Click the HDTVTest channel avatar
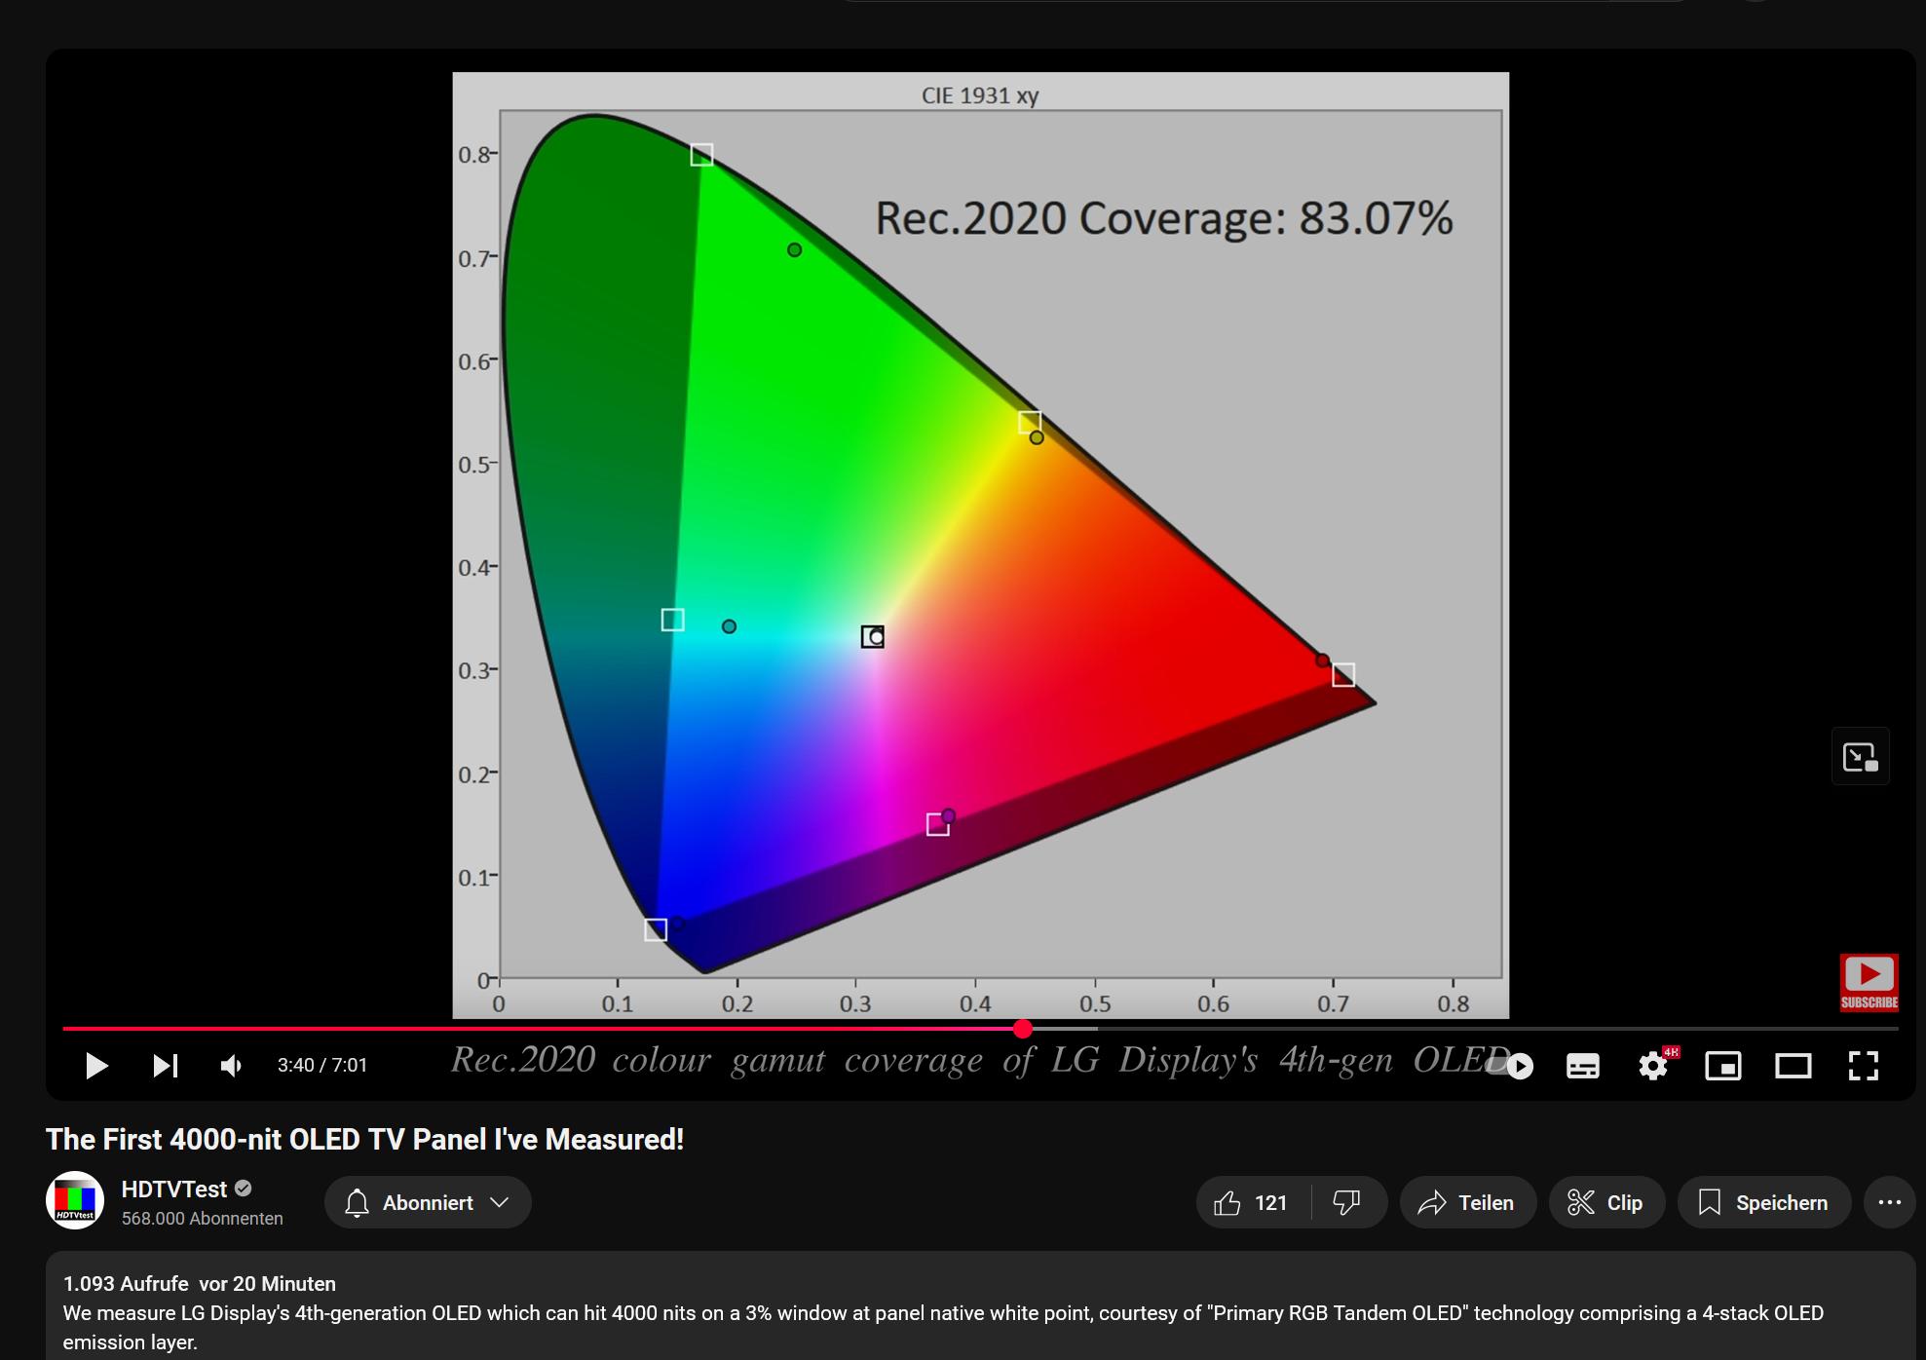 tap(74, 1200)
